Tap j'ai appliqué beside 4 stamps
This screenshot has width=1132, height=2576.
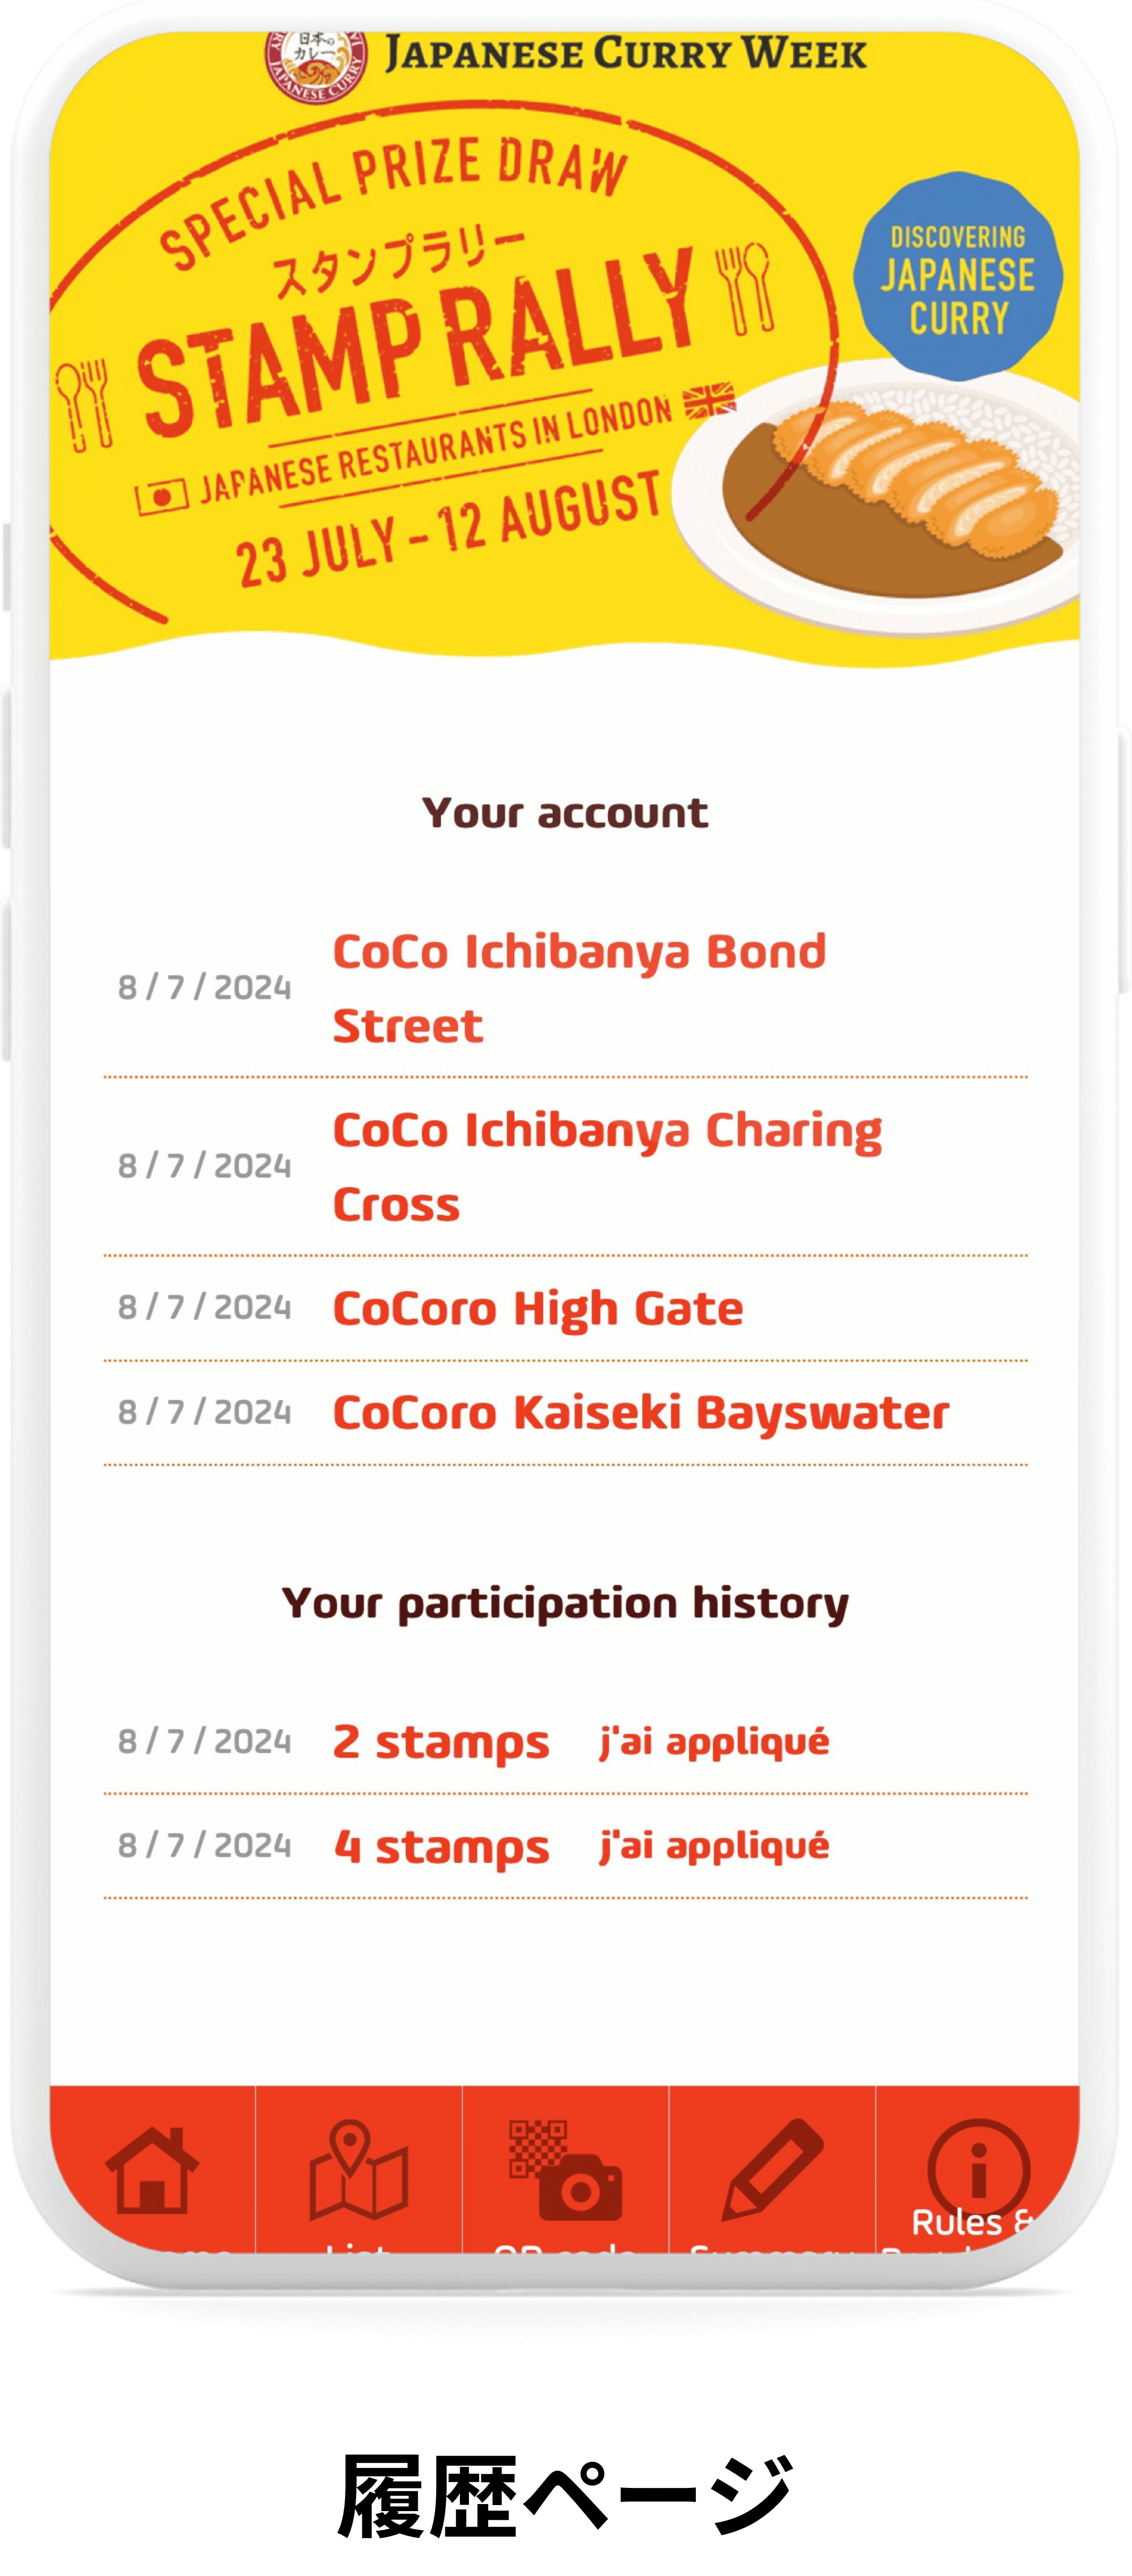[714, 1846]
